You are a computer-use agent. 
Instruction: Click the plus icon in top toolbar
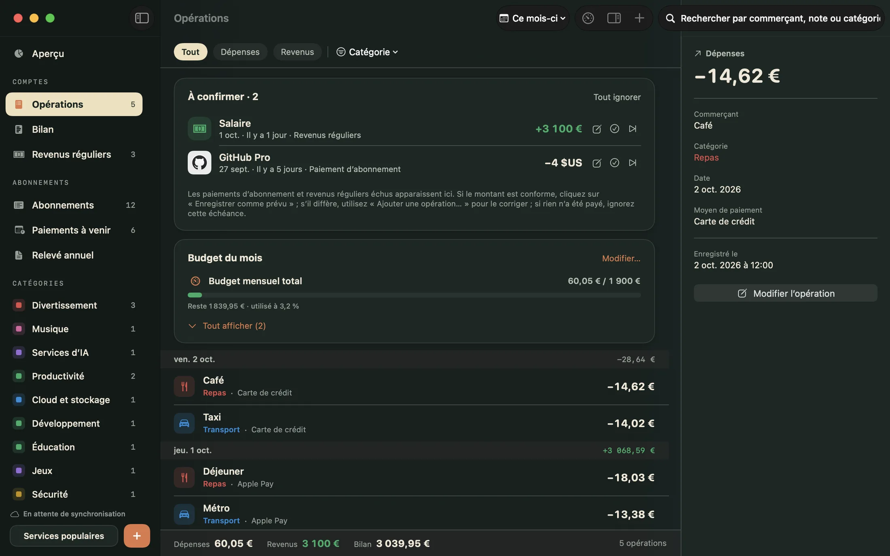pos(639,18)
